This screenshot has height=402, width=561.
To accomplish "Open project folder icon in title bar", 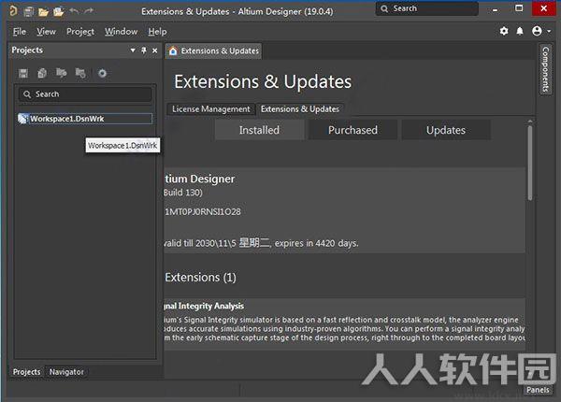I will point(58,12).
